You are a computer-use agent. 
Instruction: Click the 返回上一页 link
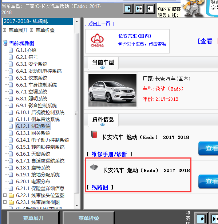pos(99,24)
